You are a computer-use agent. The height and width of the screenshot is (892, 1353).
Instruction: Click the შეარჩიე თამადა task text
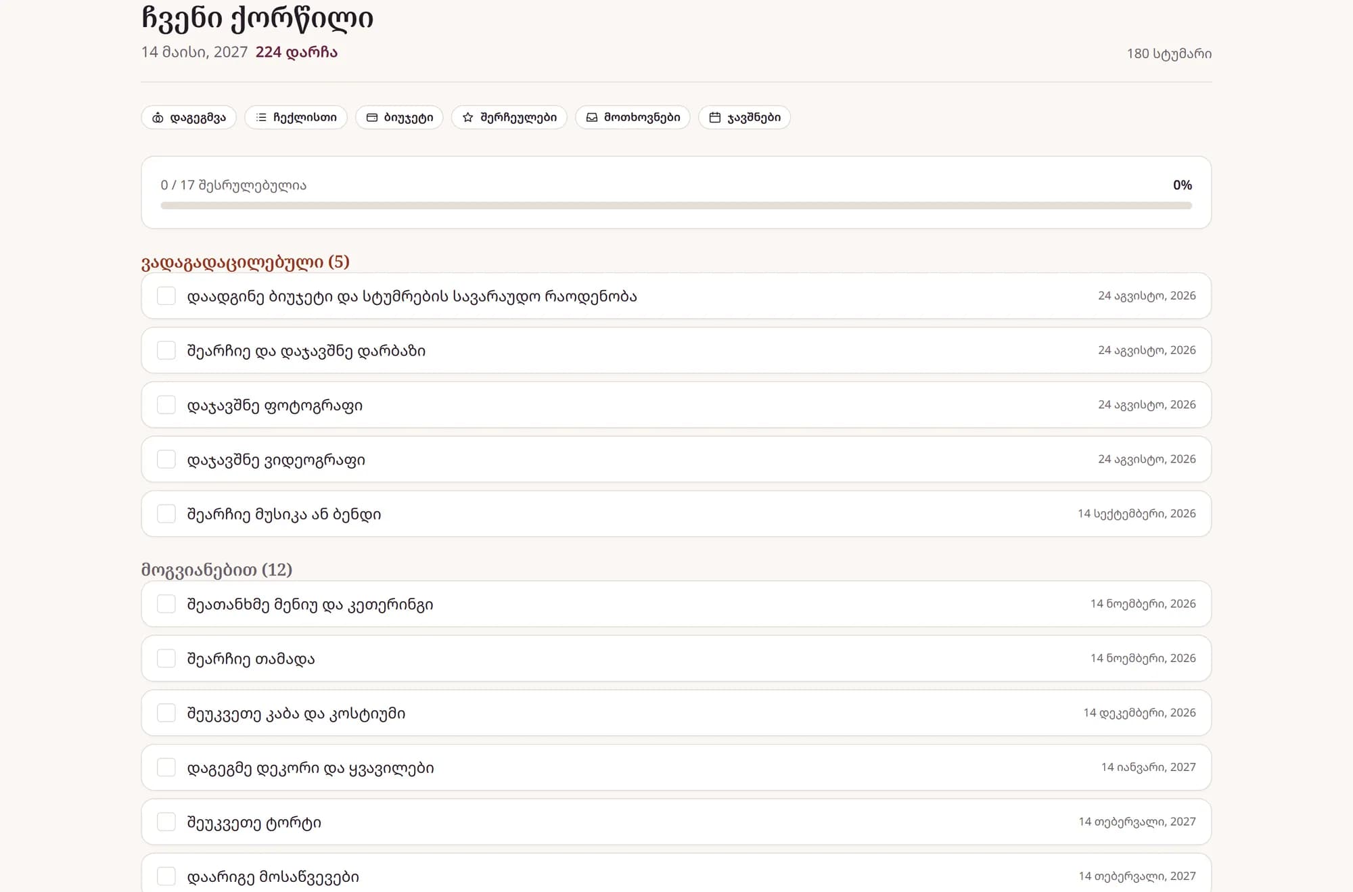pos(251,659)
